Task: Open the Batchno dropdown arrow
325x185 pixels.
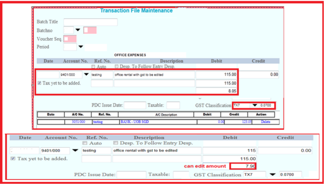Action: click(x=78, y=30)
